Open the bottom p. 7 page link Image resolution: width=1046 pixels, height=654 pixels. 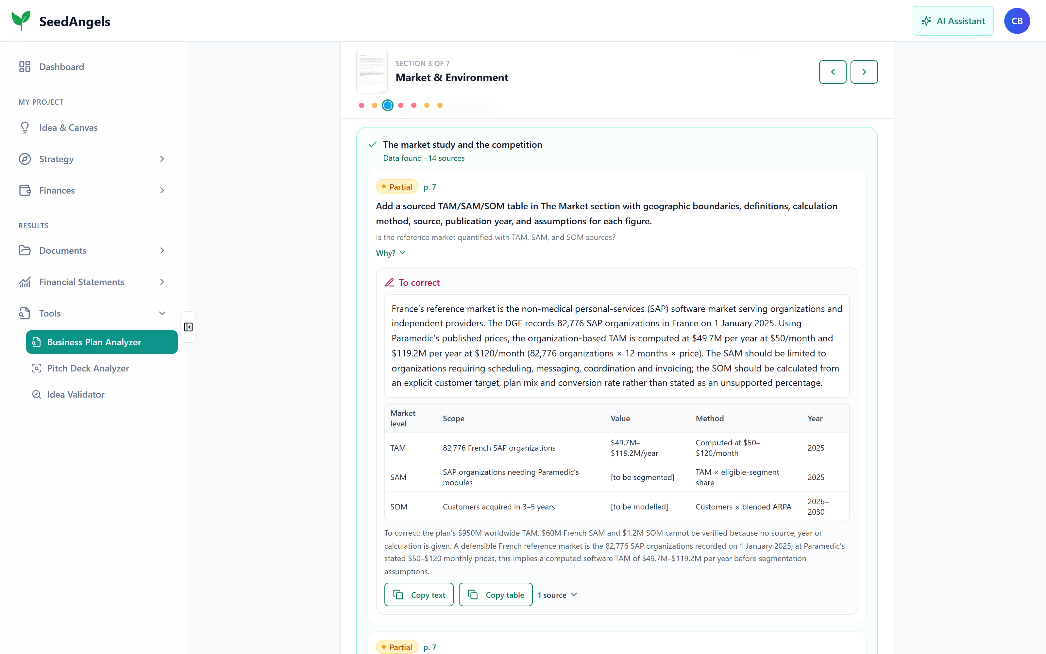point(430,647)
